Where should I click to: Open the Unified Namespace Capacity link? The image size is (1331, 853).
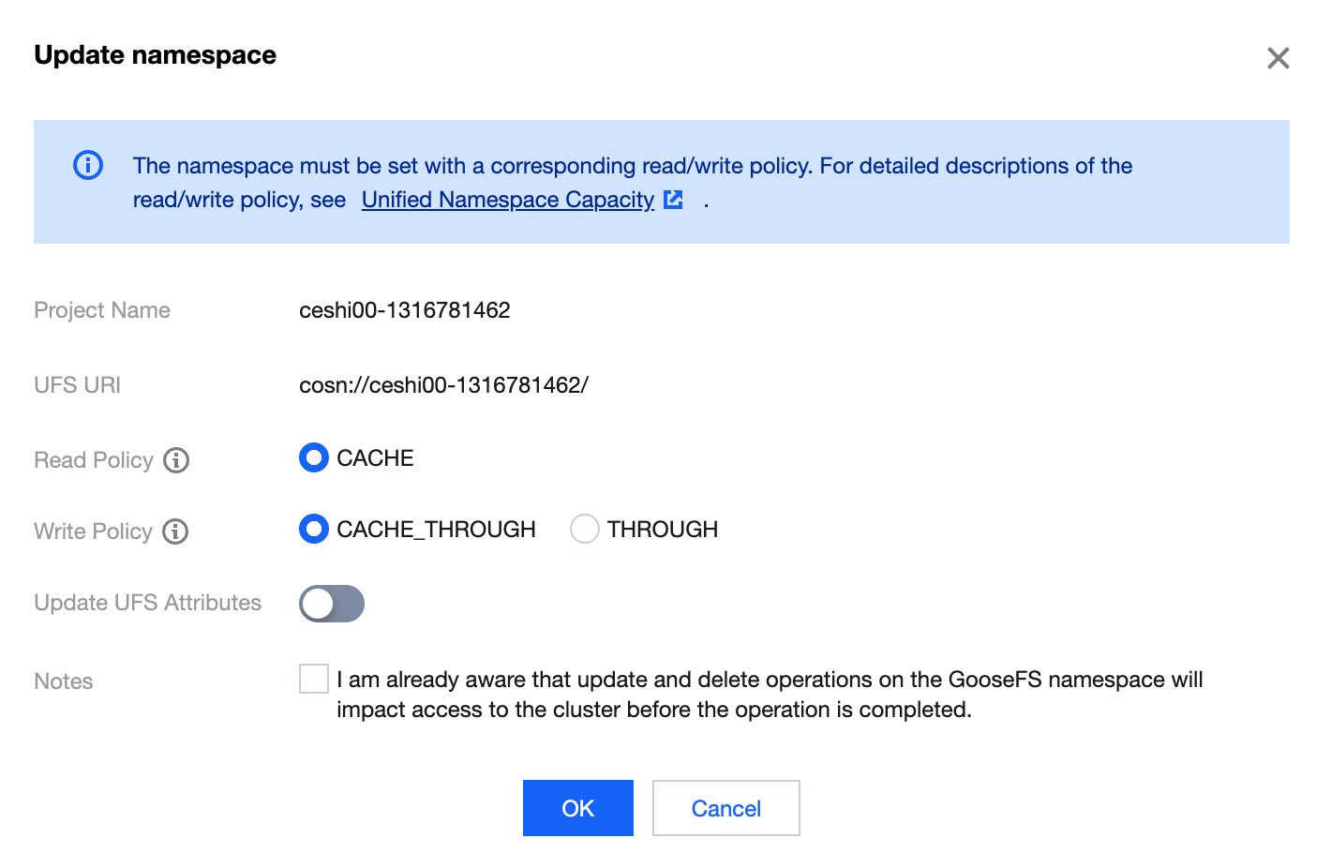[x=507, y=200]
